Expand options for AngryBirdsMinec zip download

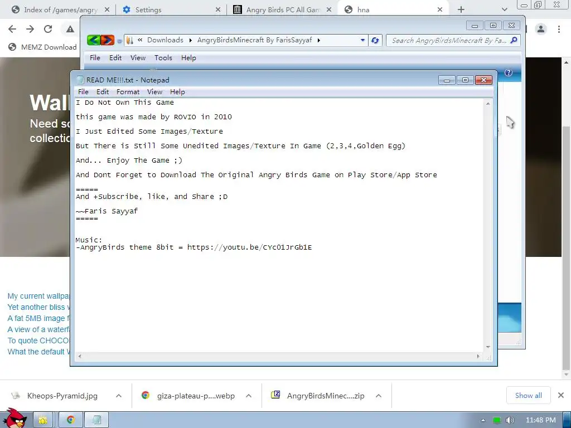379,396
